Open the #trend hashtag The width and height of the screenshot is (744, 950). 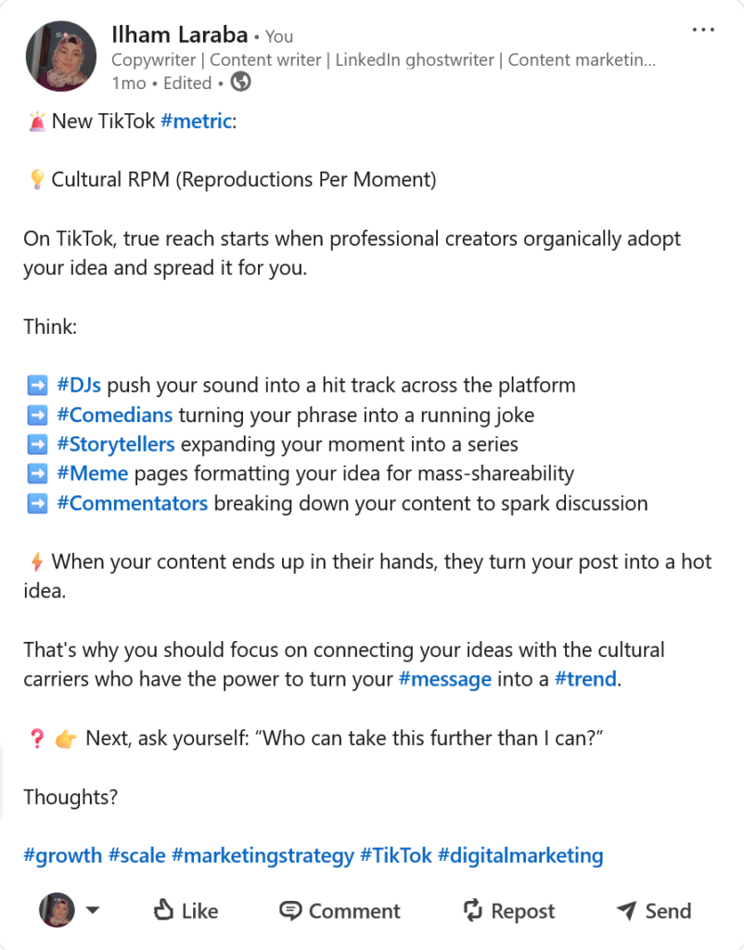(x=585, y=679)
